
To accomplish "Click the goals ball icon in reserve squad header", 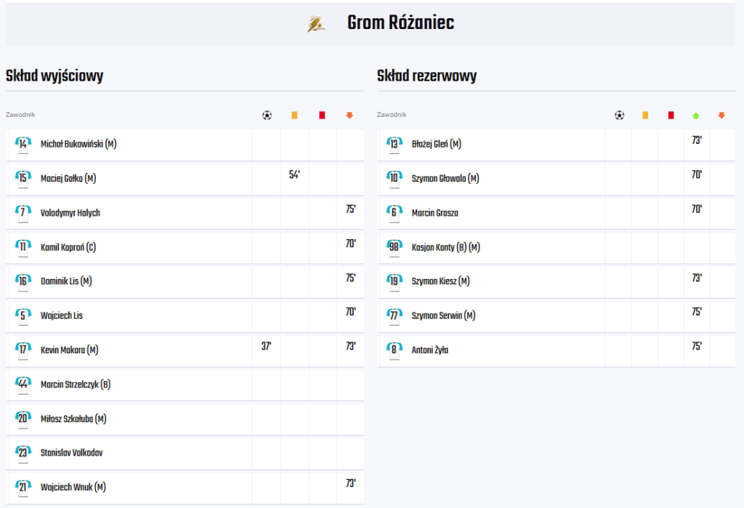I will [x=619, y=116].
